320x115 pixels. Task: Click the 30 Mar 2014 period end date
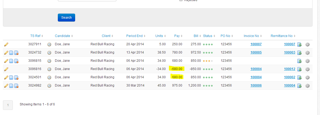pos(135,85)
